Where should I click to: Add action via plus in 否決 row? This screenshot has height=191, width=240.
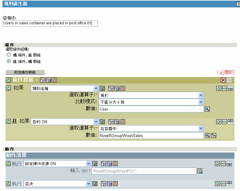217,184
